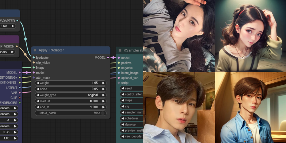Screen dimensions: 286x143
Task: Click the model input port on Apply IPAdapter
Action: 33,73
